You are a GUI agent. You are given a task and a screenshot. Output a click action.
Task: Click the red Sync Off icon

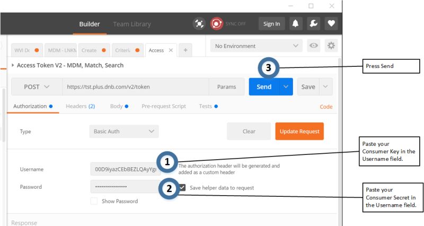[x=217, y=24]
